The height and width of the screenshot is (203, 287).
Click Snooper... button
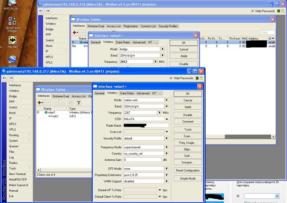pyautogui.click(x=188, y=162)
